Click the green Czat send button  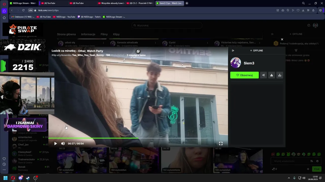point(317,169)
